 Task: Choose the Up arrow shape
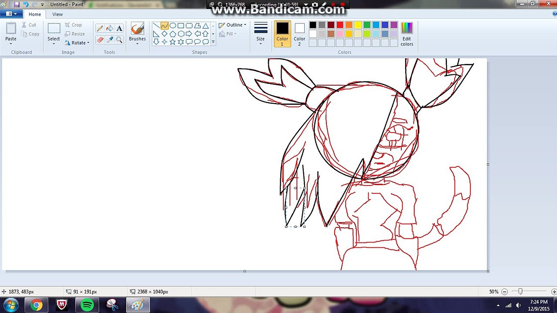click(x=206, y=34)
